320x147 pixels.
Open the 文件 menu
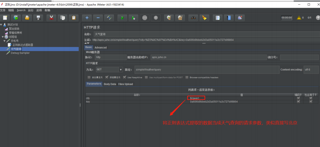coord(2,10)
